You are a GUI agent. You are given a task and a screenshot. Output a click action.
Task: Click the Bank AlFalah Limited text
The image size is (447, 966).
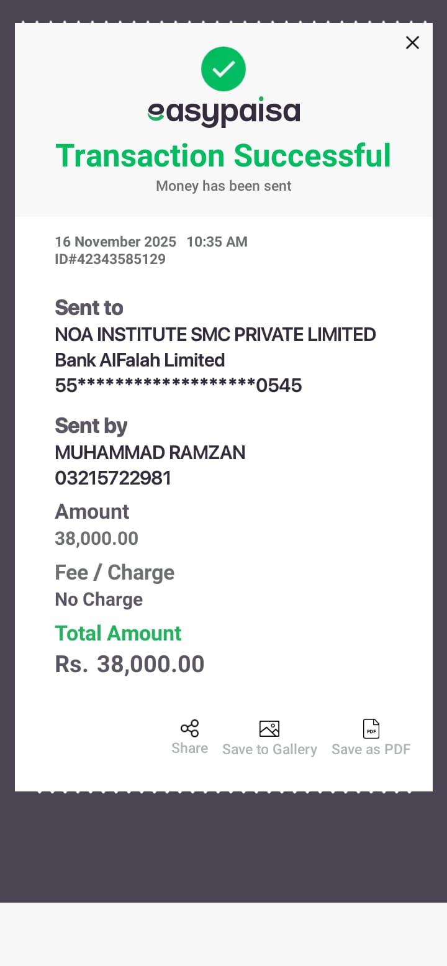tap(140, 360)
